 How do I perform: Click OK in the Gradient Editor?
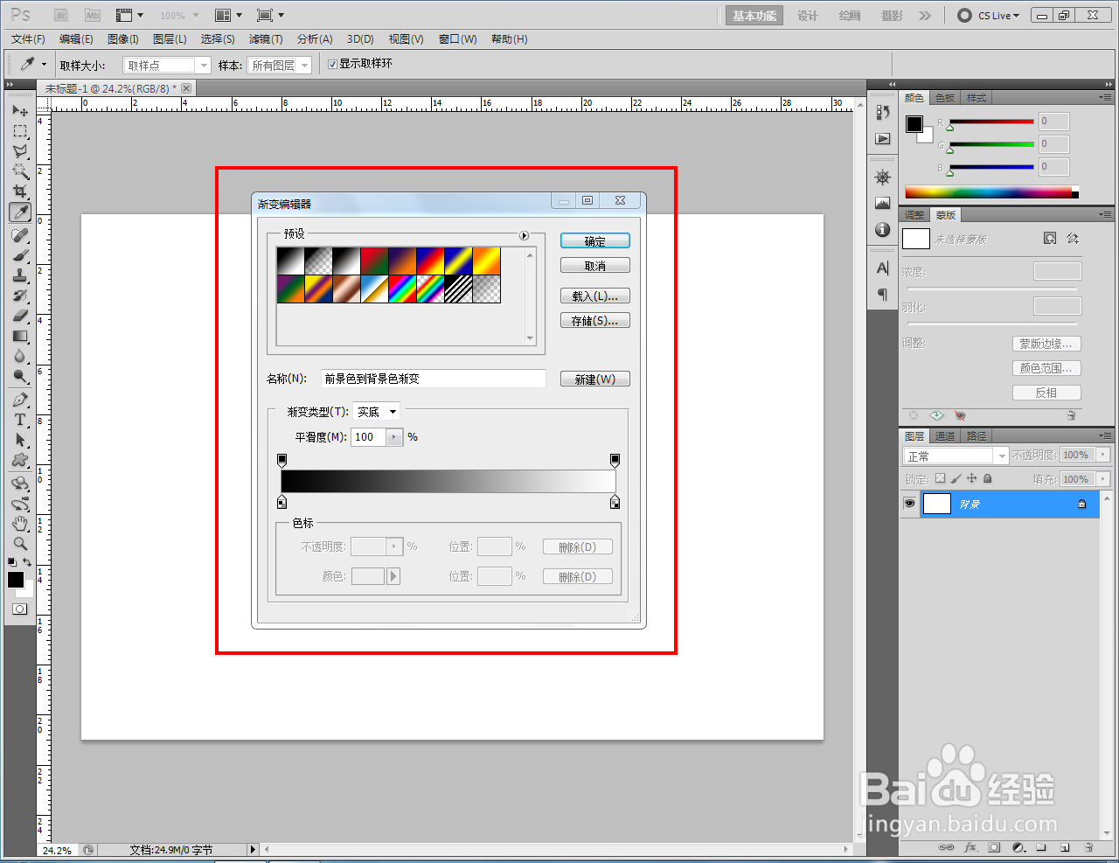point(595,241)
